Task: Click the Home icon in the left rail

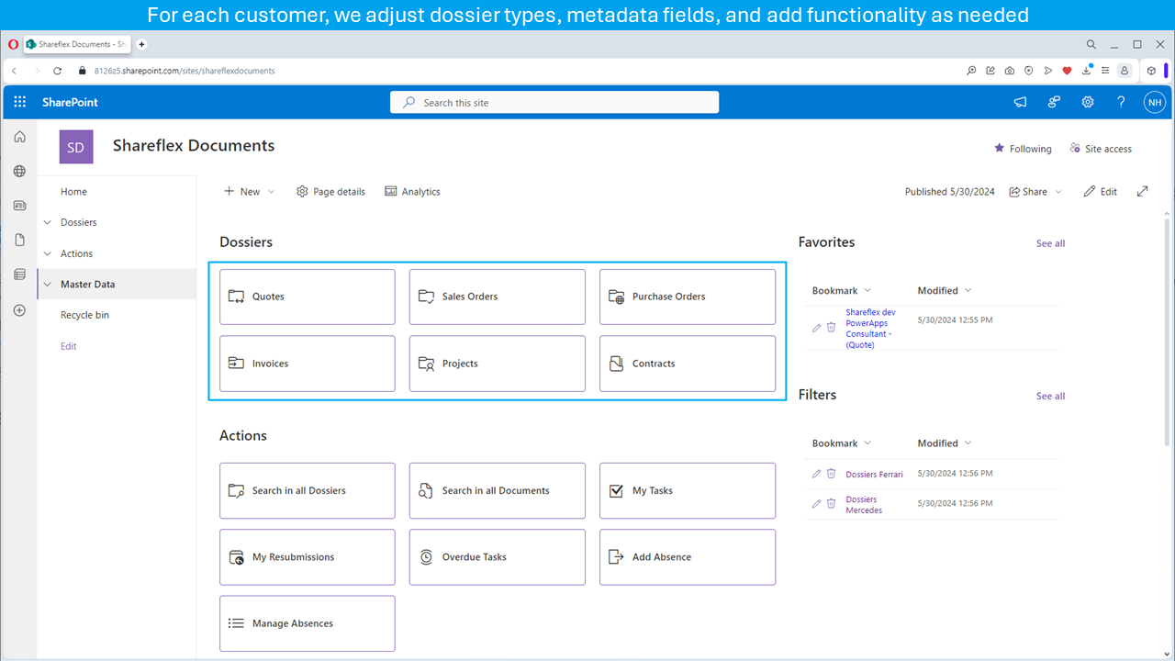Action: click(19, 137)
